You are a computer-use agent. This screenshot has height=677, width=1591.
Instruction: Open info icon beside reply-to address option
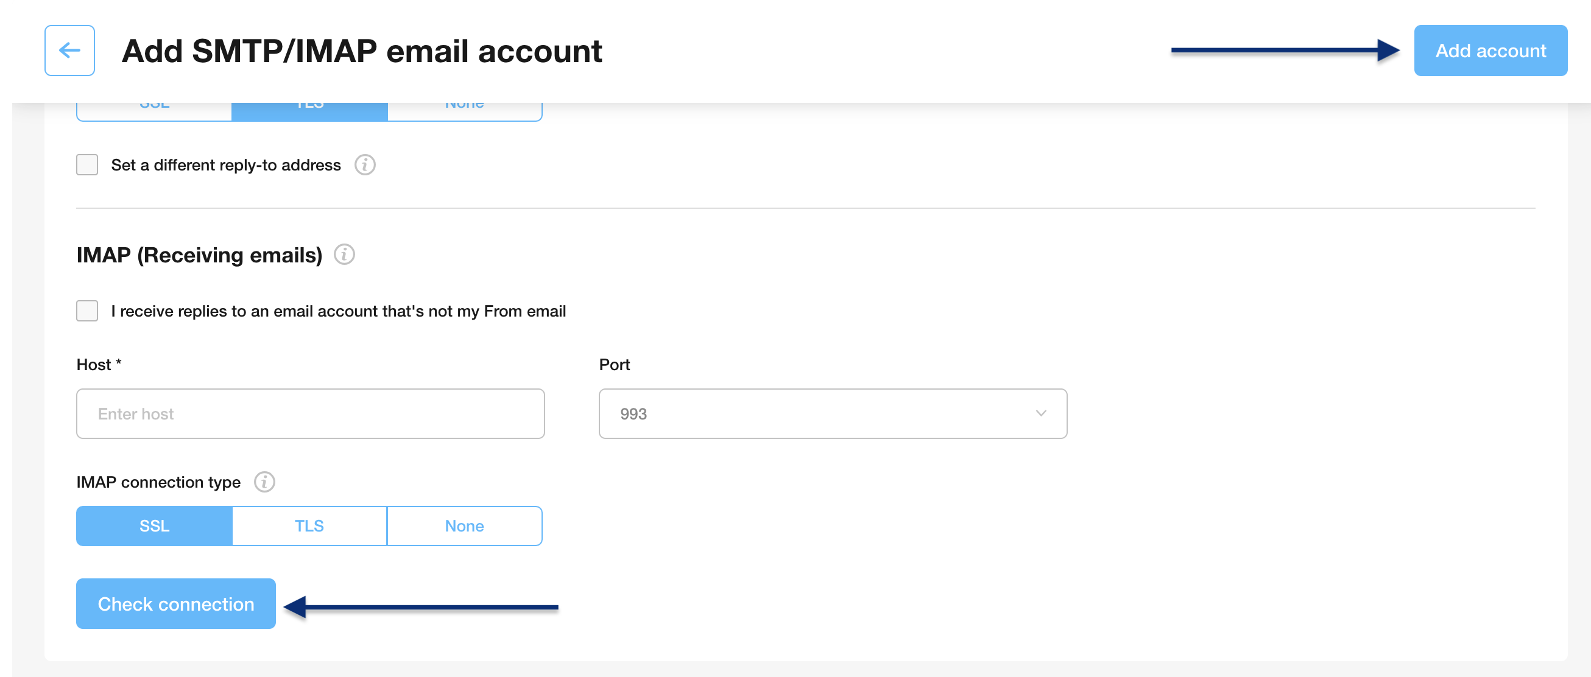point(364,165)
